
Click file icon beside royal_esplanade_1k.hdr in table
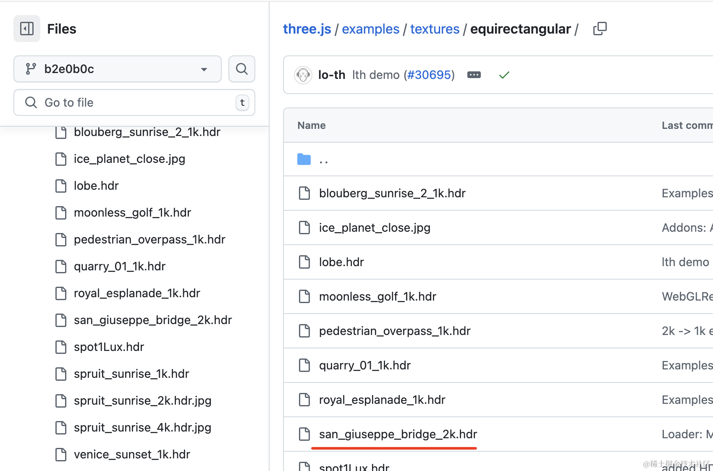304,400
